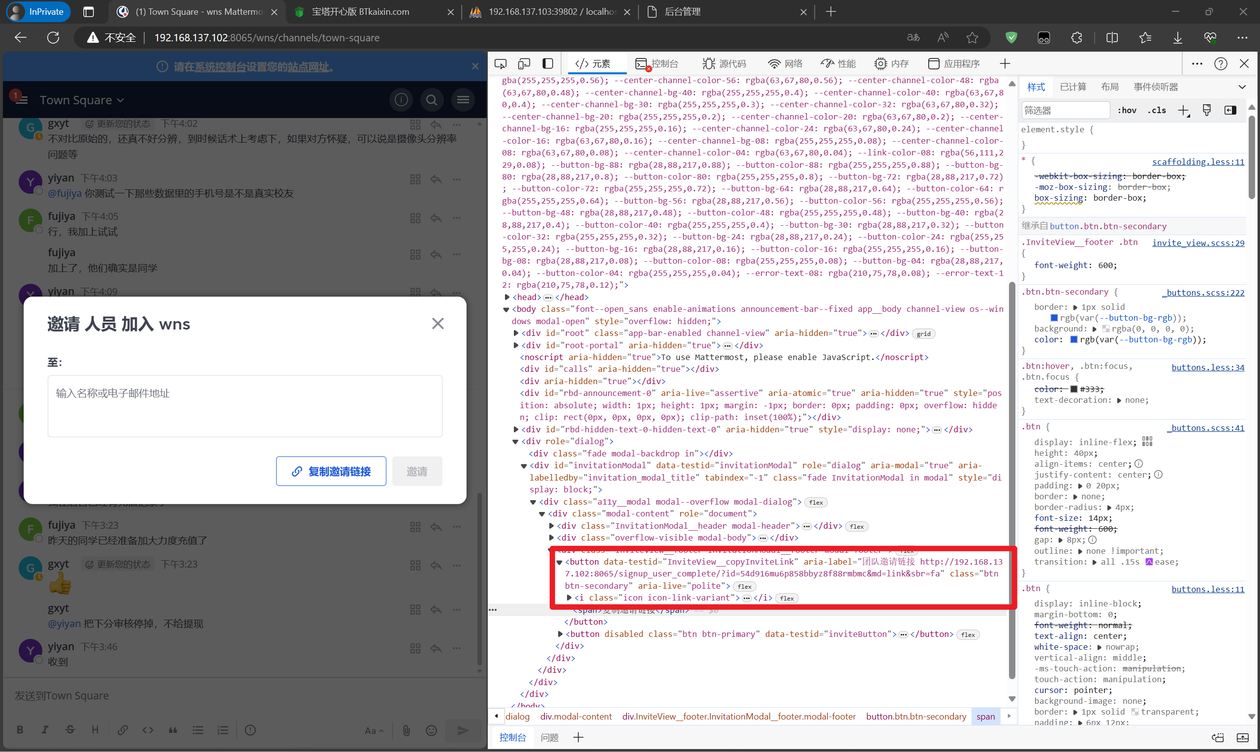Open the emoji picker smiley icon
The image size is (1260, 752).
click(431, 730)
